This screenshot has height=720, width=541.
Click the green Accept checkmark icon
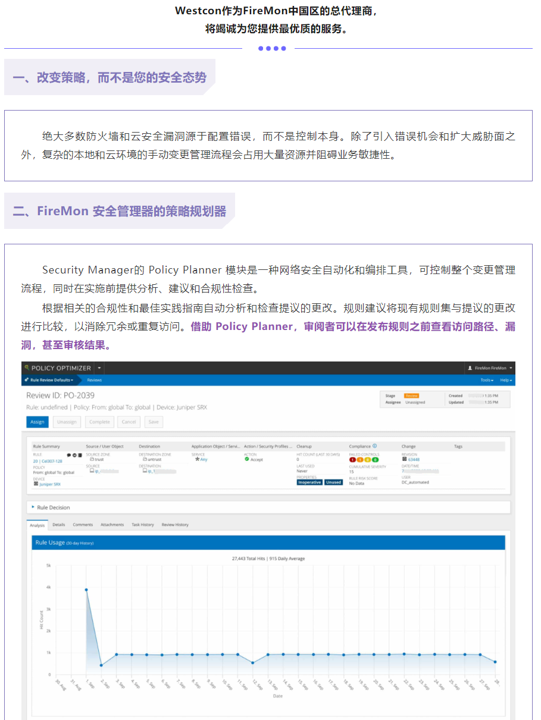click(246, 459)
